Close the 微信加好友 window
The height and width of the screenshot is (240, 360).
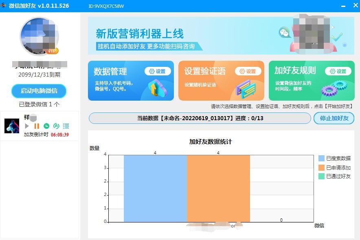tap(356, 5)
